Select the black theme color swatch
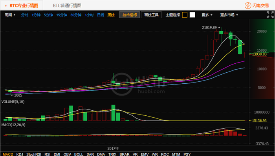The width and height of the screenshot is (275, 156). click(x=185, y=15)
